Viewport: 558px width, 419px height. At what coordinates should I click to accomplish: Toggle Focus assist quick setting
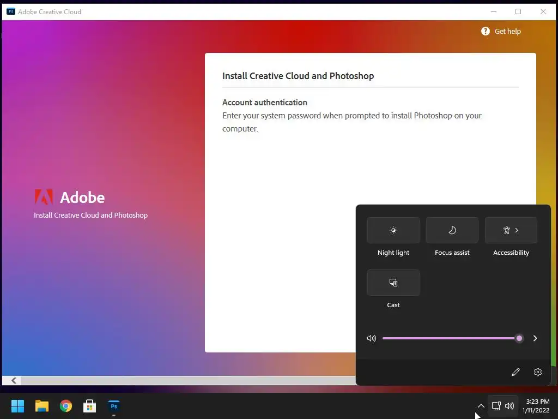[x=452, y=230]
